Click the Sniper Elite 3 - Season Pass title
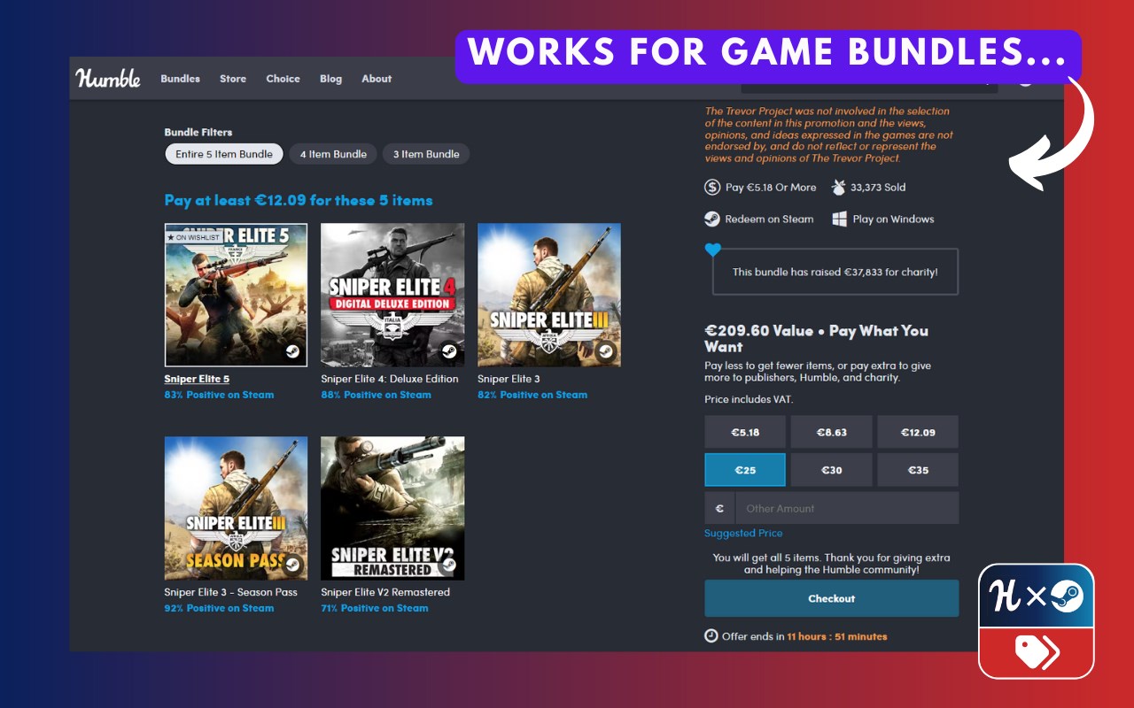 tap(231, 592)
